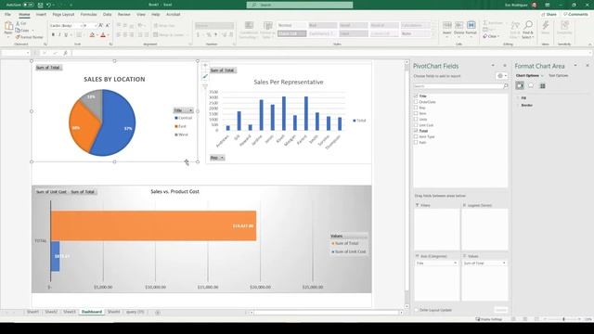Open Title field dropdown in Axis area
594x334 pixels.
tap(455, 263)
